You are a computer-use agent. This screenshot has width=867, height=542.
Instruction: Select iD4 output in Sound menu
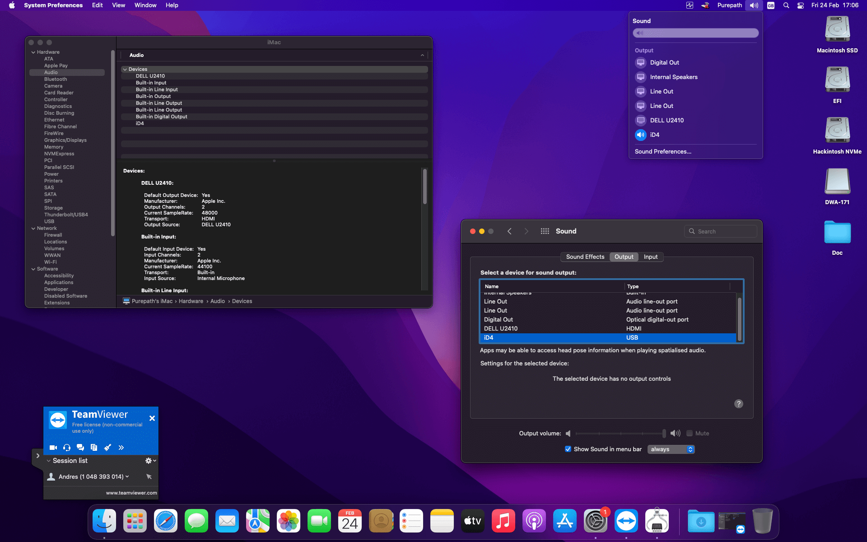[x=654, y=135]
